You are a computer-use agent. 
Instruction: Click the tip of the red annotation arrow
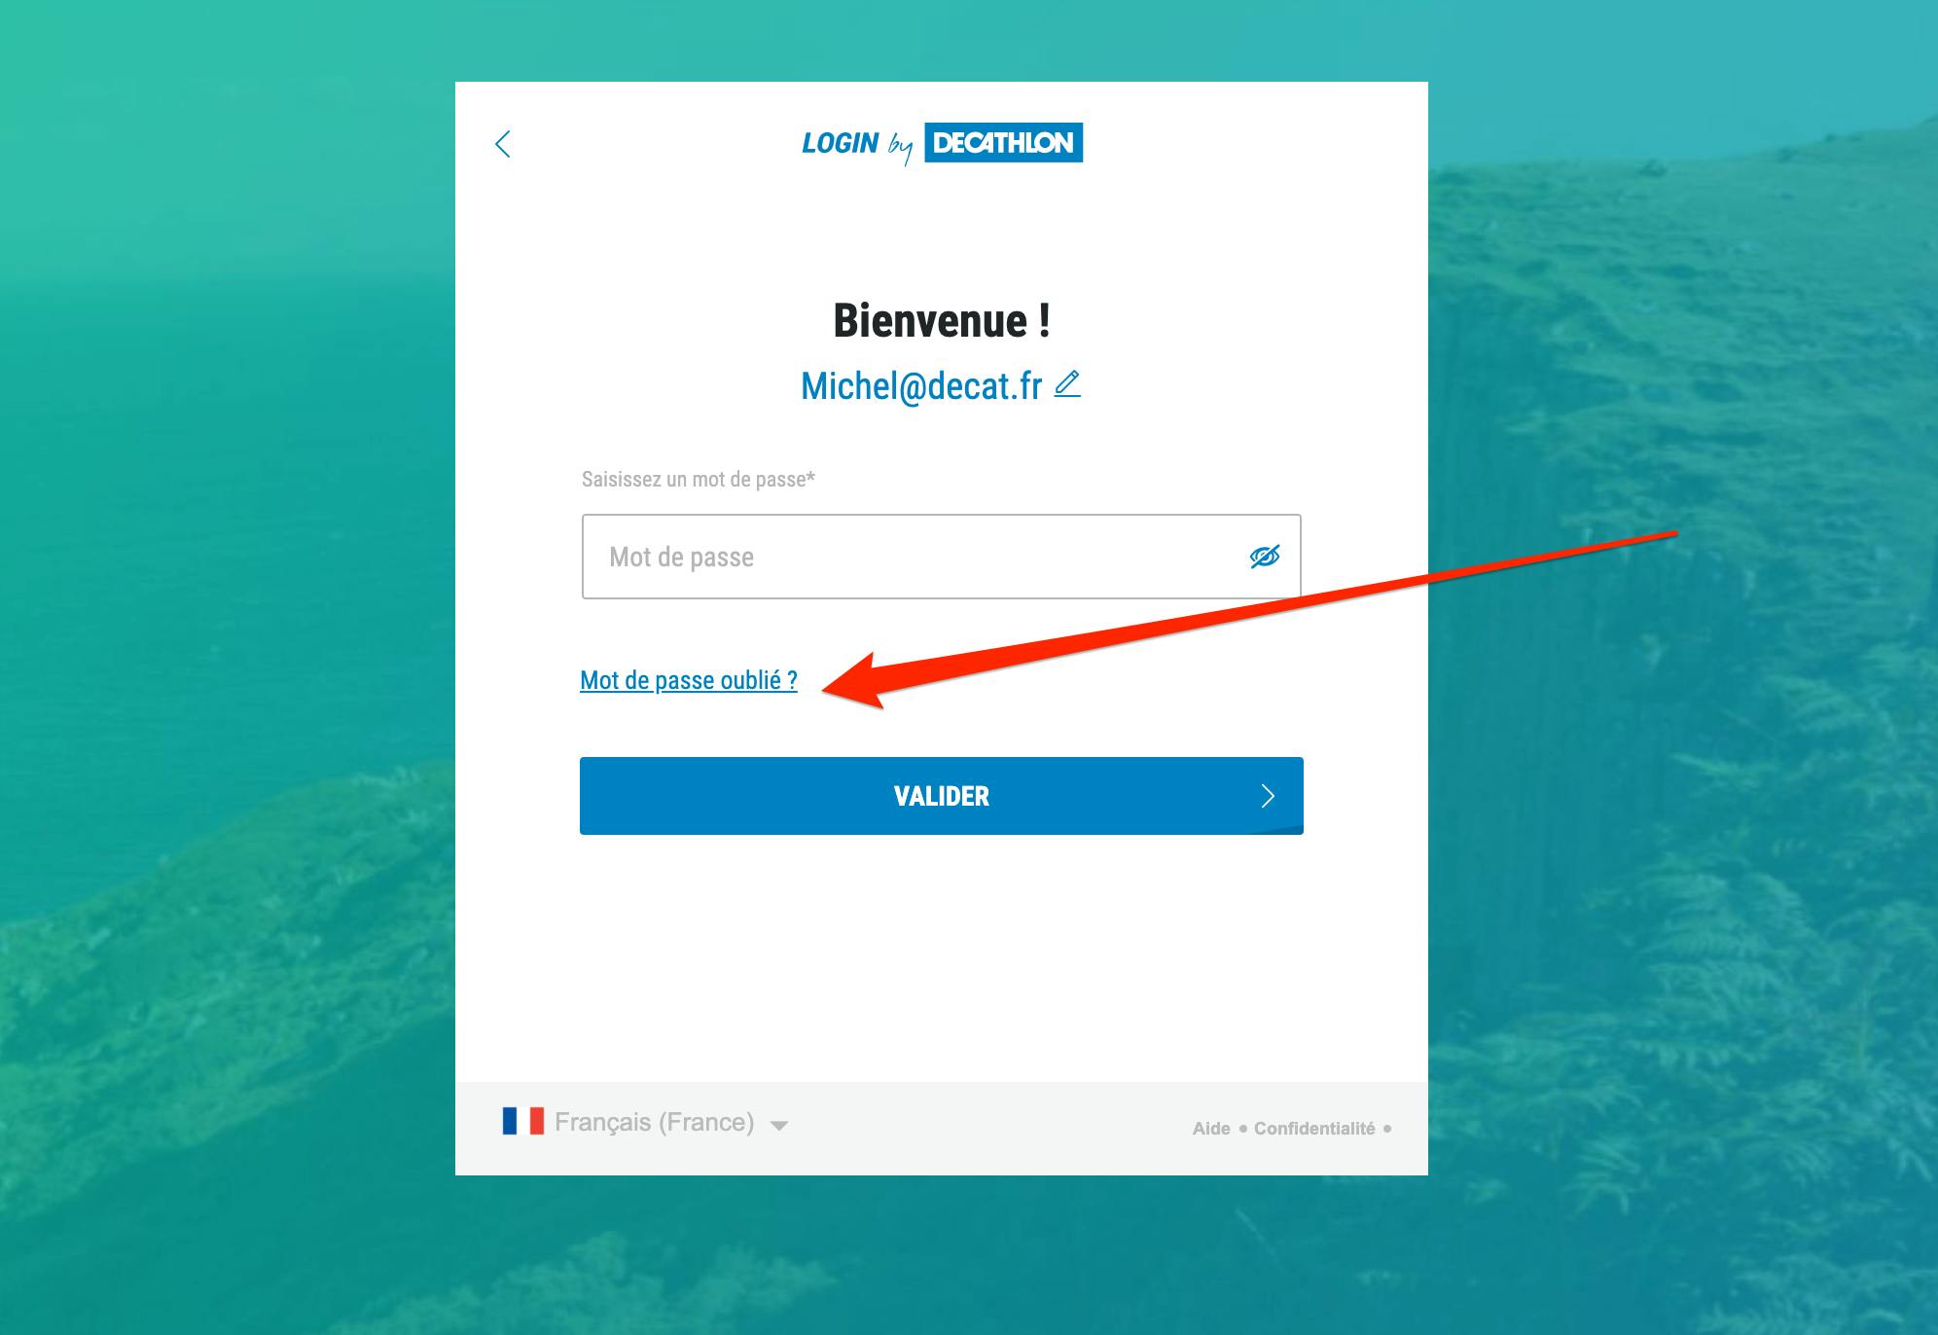(x=827, y=691)
